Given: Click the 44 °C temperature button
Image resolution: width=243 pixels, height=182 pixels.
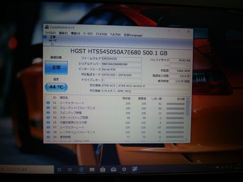Looking at the screenshot, I should pos(56,87).
